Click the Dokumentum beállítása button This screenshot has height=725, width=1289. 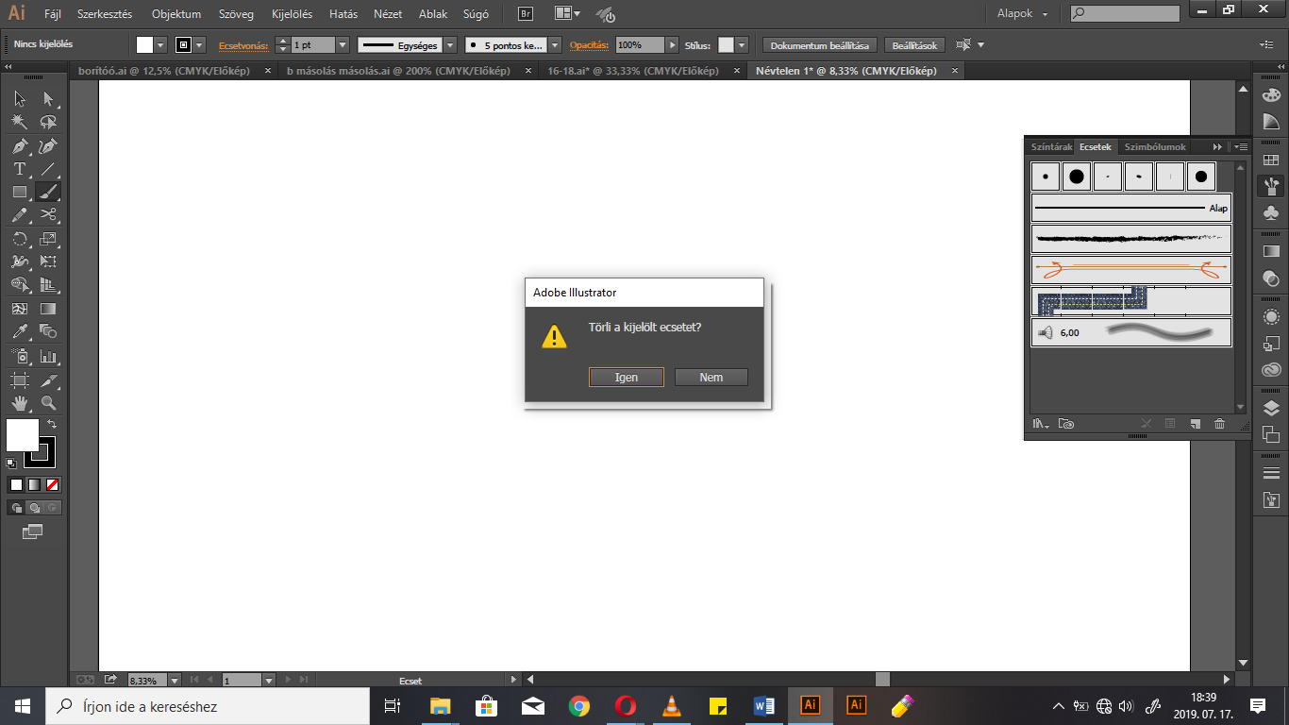coord(820,45)
